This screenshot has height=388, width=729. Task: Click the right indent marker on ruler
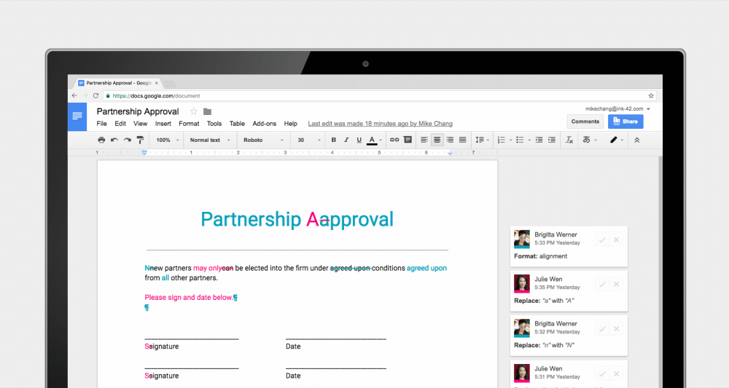click(x=450, y=153)
